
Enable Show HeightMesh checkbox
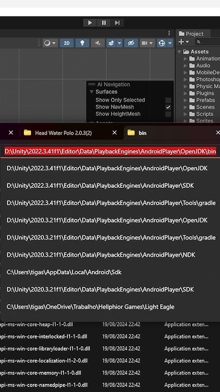point(168,114)
